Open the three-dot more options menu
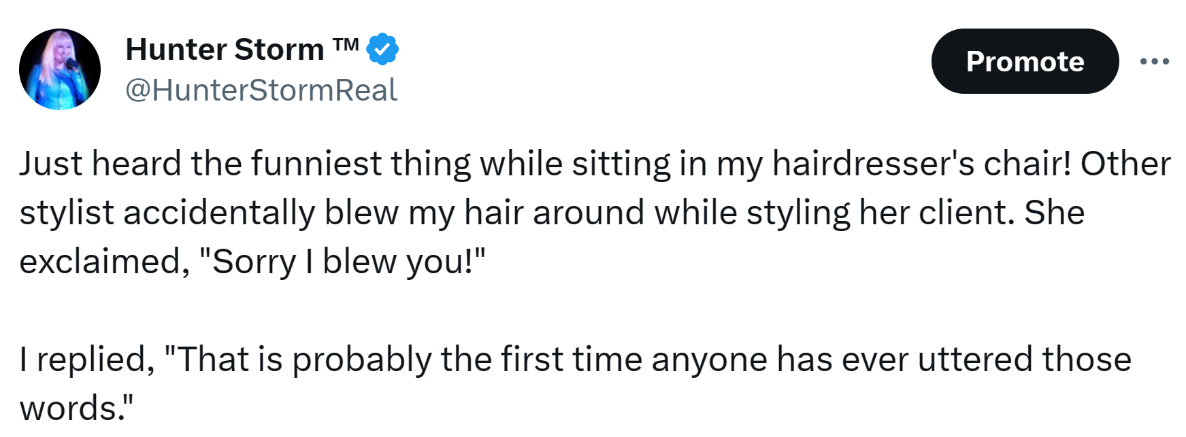1186x437 pixels. [1154, 61]
